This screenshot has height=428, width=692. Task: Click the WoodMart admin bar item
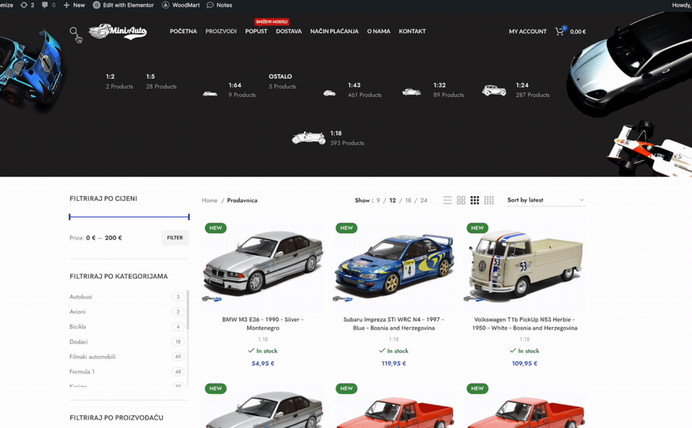(181, 5)
